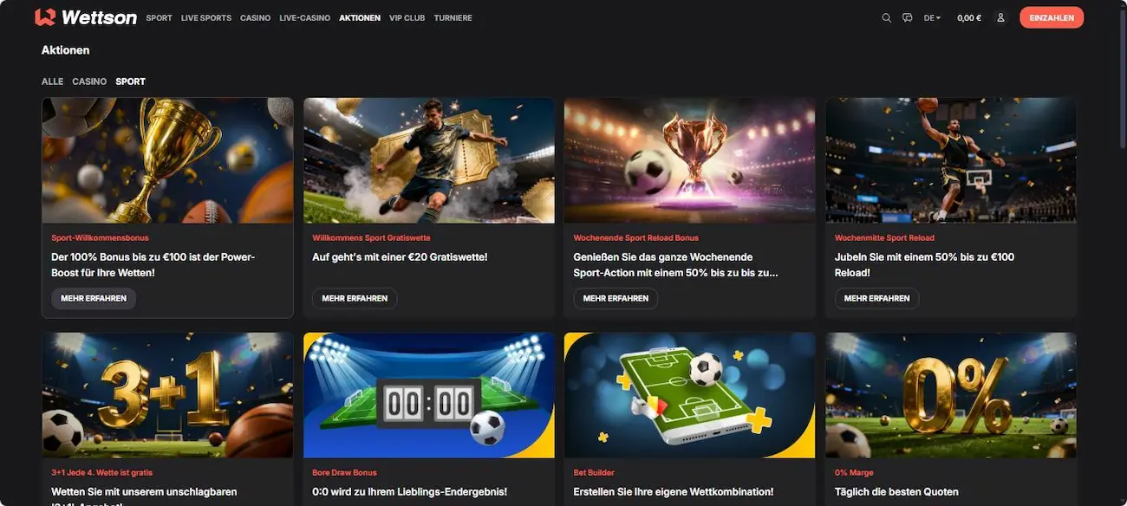
Task: Click the EINZAHLEN deposit button
Action: click(1052, 17)
